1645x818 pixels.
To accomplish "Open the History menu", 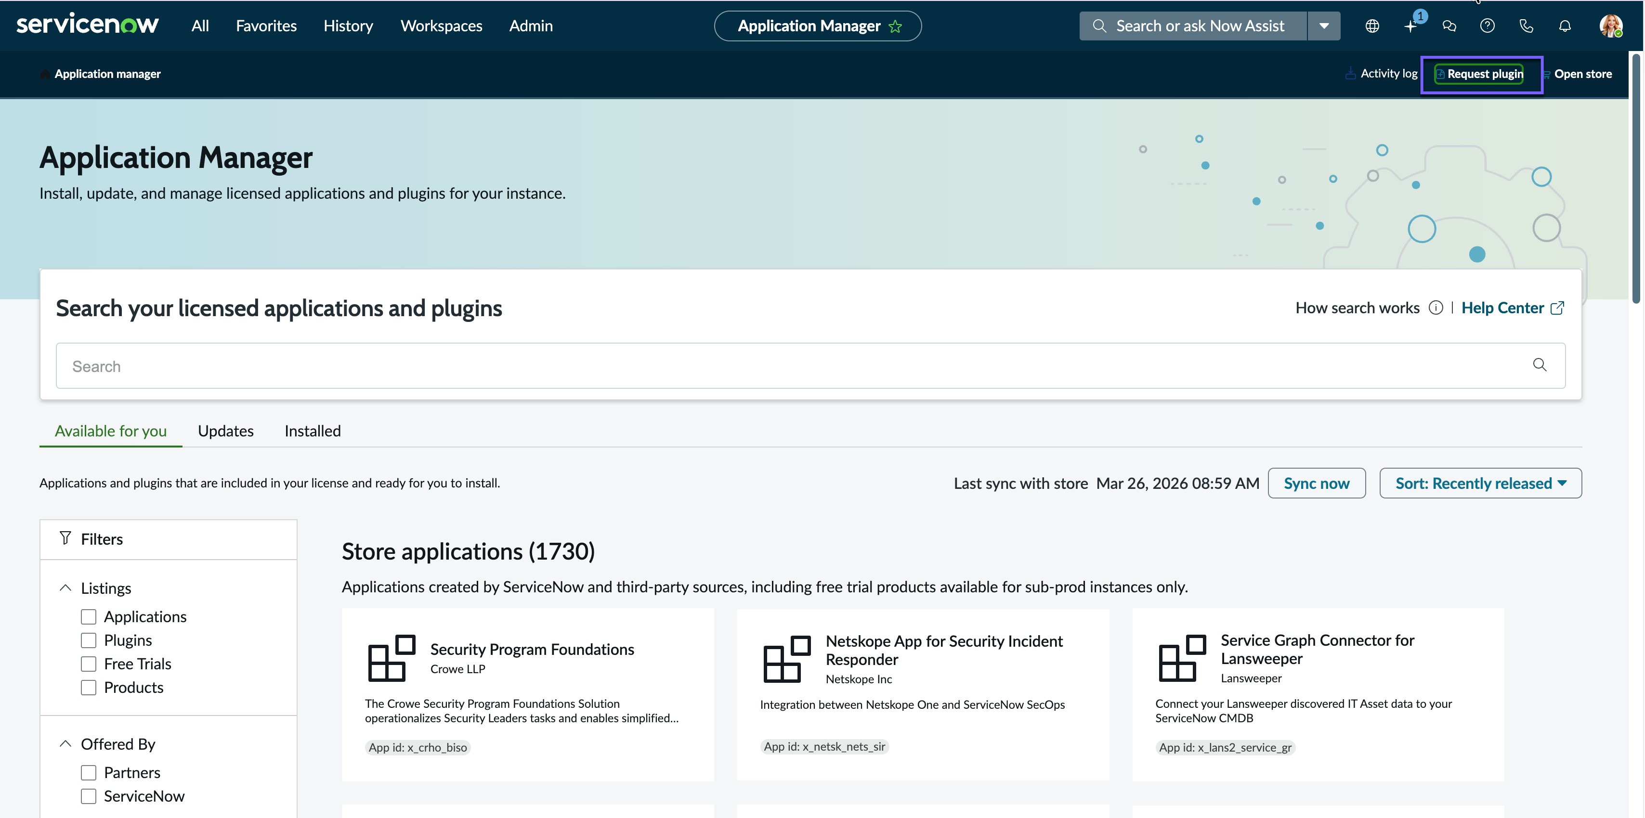I will [348, 26].
